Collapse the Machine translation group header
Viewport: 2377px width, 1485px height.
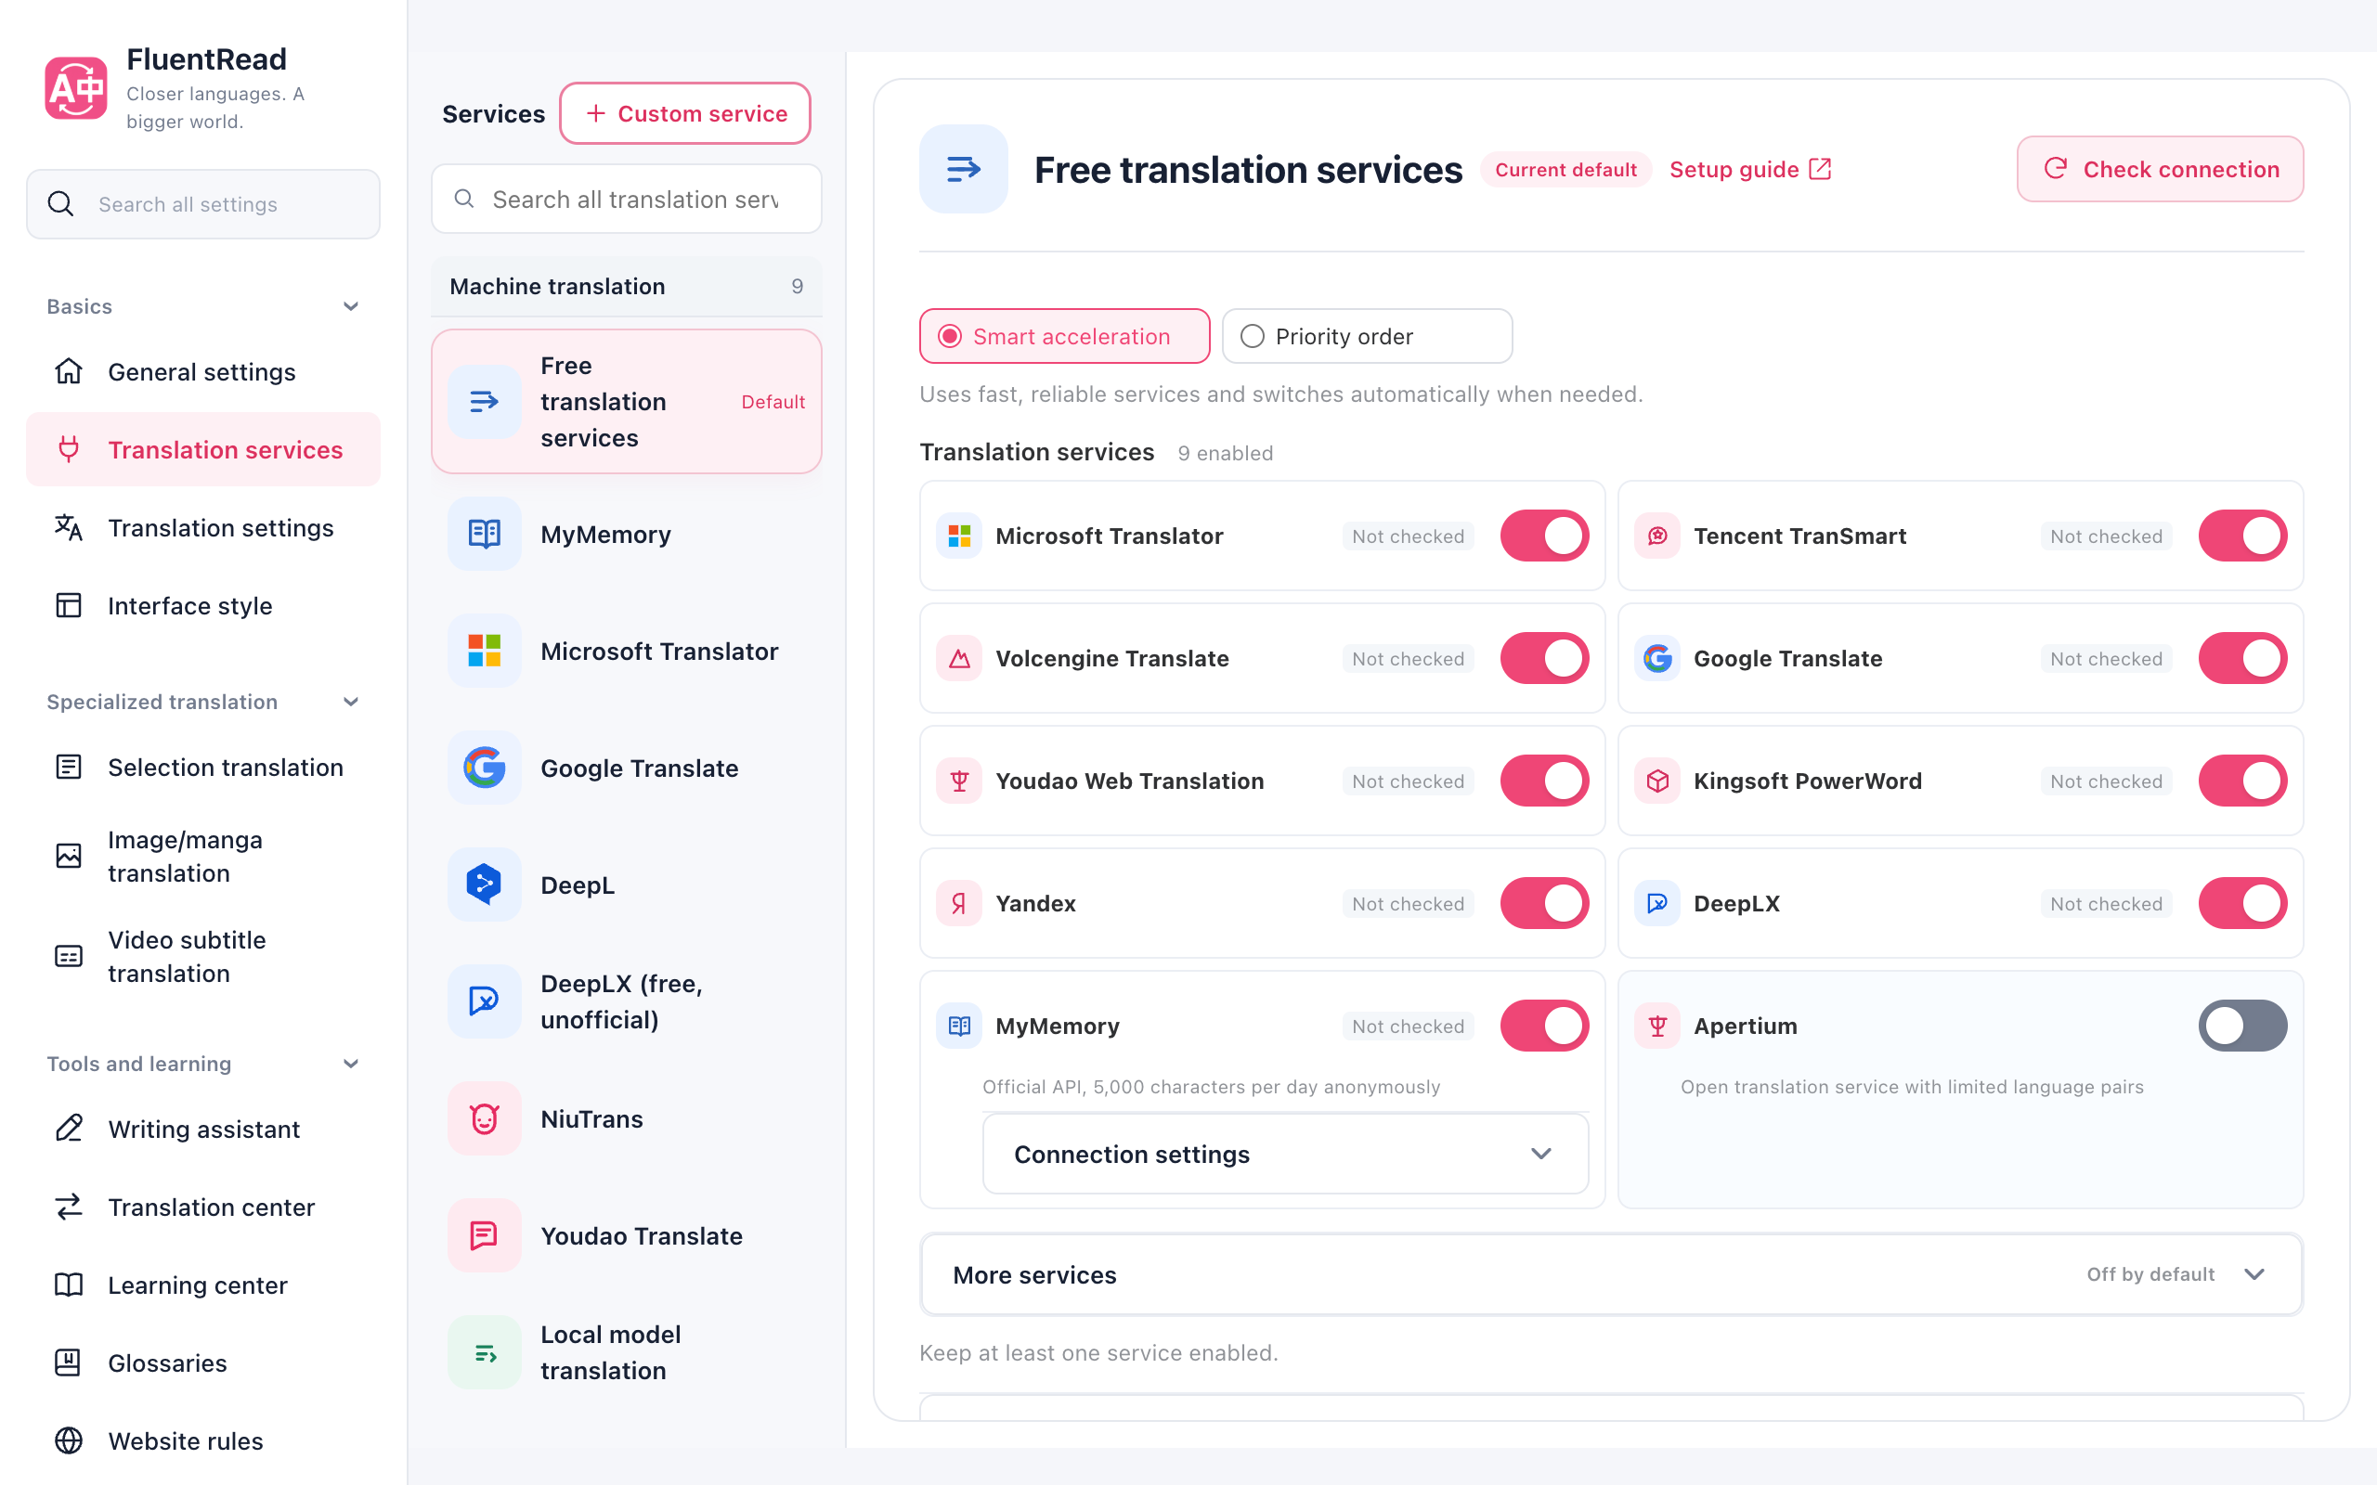click(626, 286)
